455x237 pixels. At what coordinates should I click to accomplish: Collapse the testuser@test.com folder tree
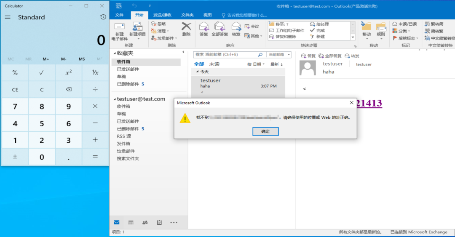click(x=114, y=99)
